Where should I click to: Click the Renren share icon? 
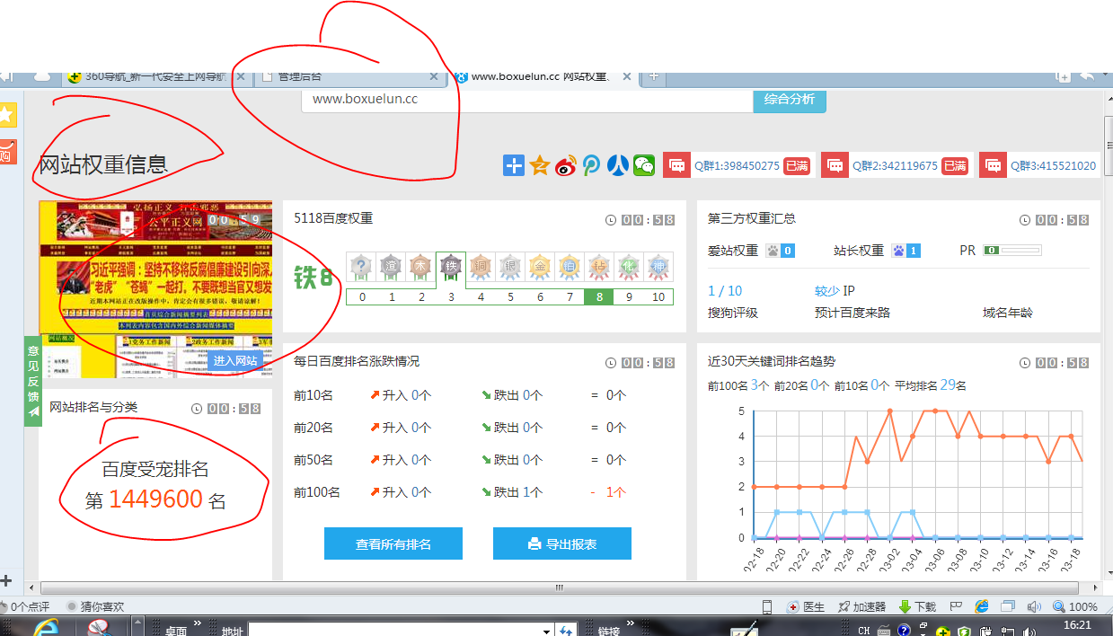(617, 165)
